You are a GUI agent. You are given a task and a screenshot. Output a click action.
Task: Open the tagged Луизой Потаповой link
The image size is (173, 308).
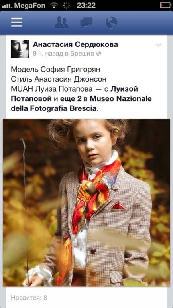click(75, 94)
